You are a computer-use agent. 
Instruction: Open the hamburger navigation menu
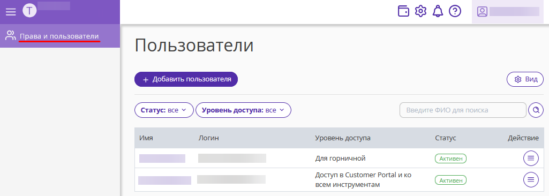[11, 12]
